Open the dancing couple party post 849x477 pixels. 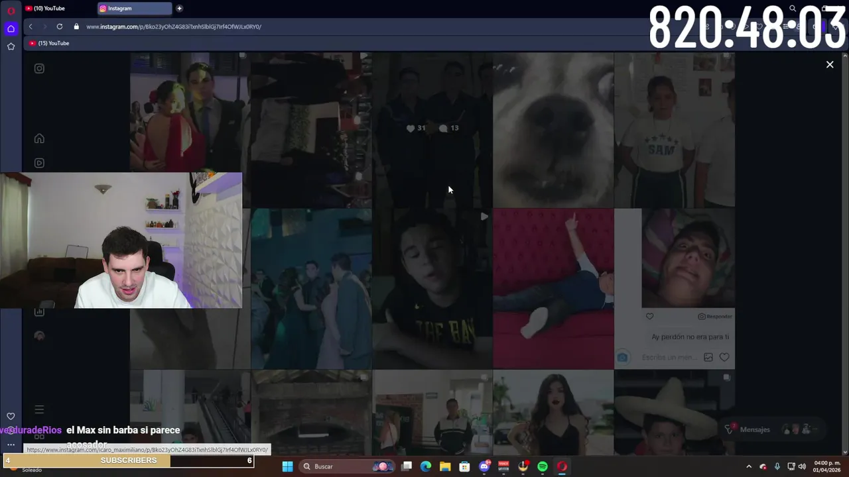(311, 289)
